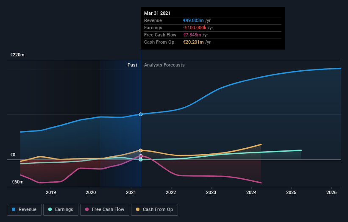
Task: Click the -€60m y-axis label
Action: pyautogui.click(x=17, y=182)
